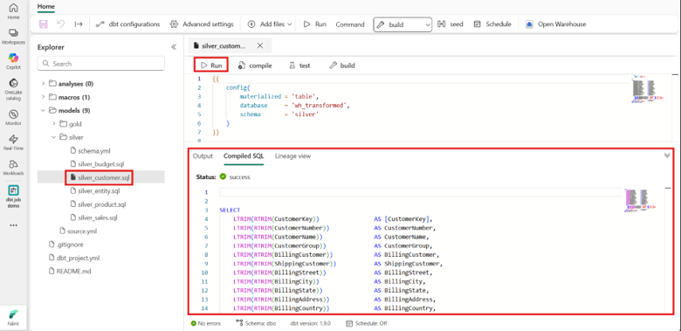Click the success status text
Image resolution: width=681 pixels, height=331 pixels.
coord(239,177)
